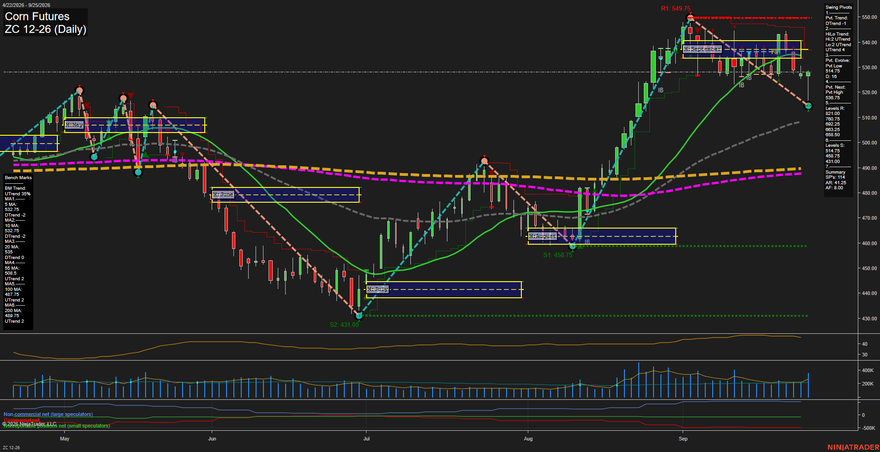Select the Aug label on time axis
Image resolution: width=880 pixels, height=452 pixels.
point(528,439)
